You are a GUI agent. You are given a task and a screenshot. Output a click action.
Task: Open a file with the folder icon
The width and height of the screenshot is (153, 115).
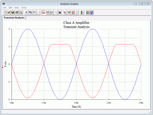click(x=9, y=13)
